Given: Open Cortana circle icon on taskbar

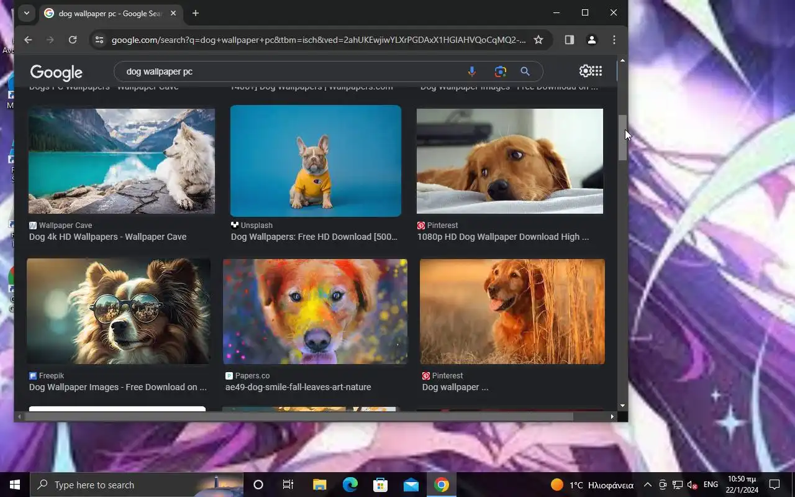Looking at the screenshot, I should coord(258,485).
